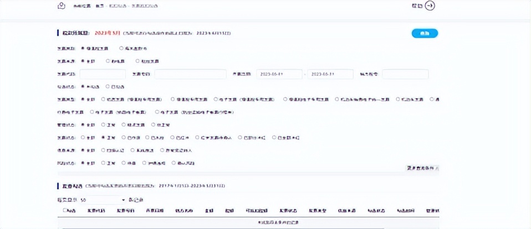
Task: Collapse the 更多查询条件 expander
Action: coord(422,168)
